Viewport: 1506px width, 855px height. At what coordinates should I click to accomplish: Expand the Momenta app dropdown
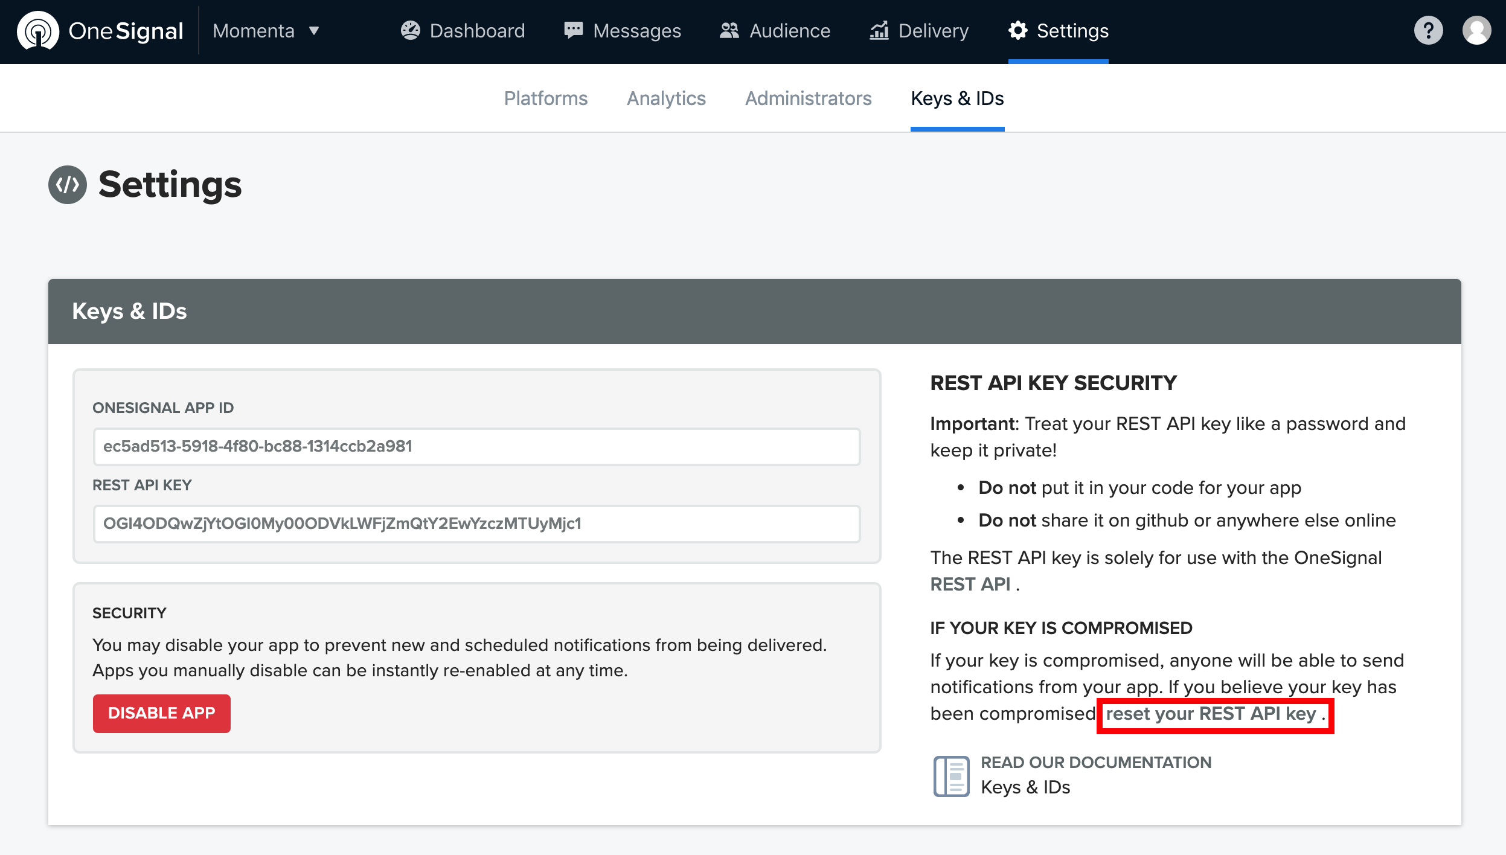pyautogui.click(x=266, y=31)
